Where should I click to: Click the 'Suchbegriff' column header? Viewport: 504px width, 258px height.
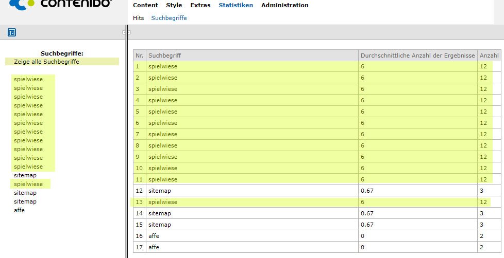[164, 55]
